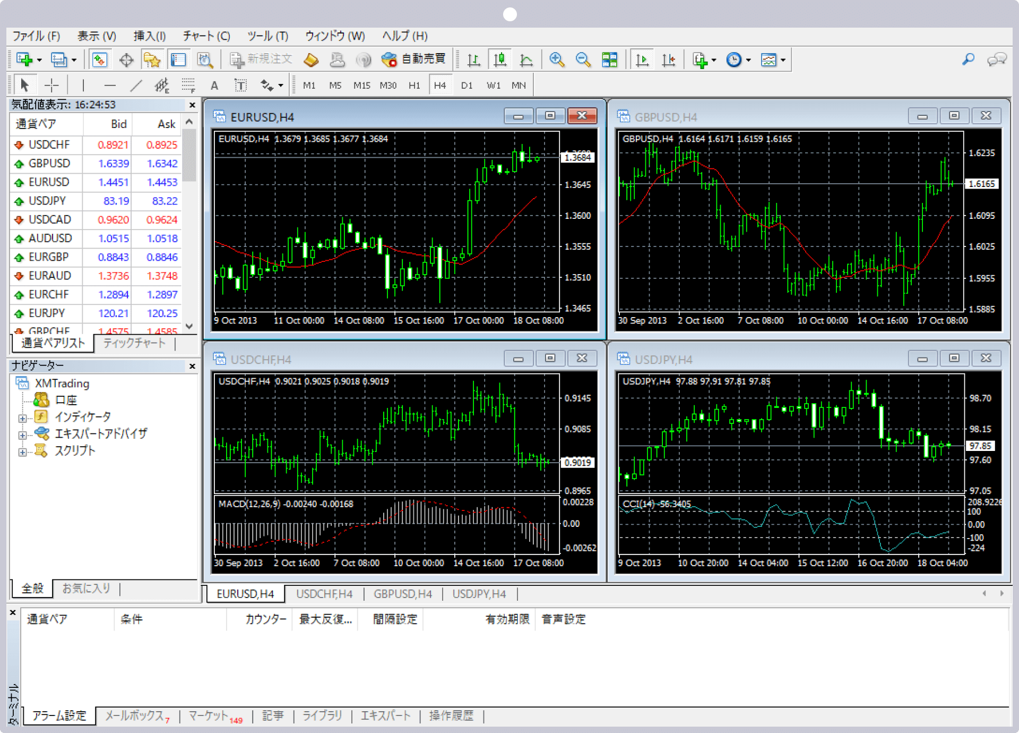This screenshot has width=1019, height=733.
Task: Select the D1 timeframe button
Action: pos(467,85)
